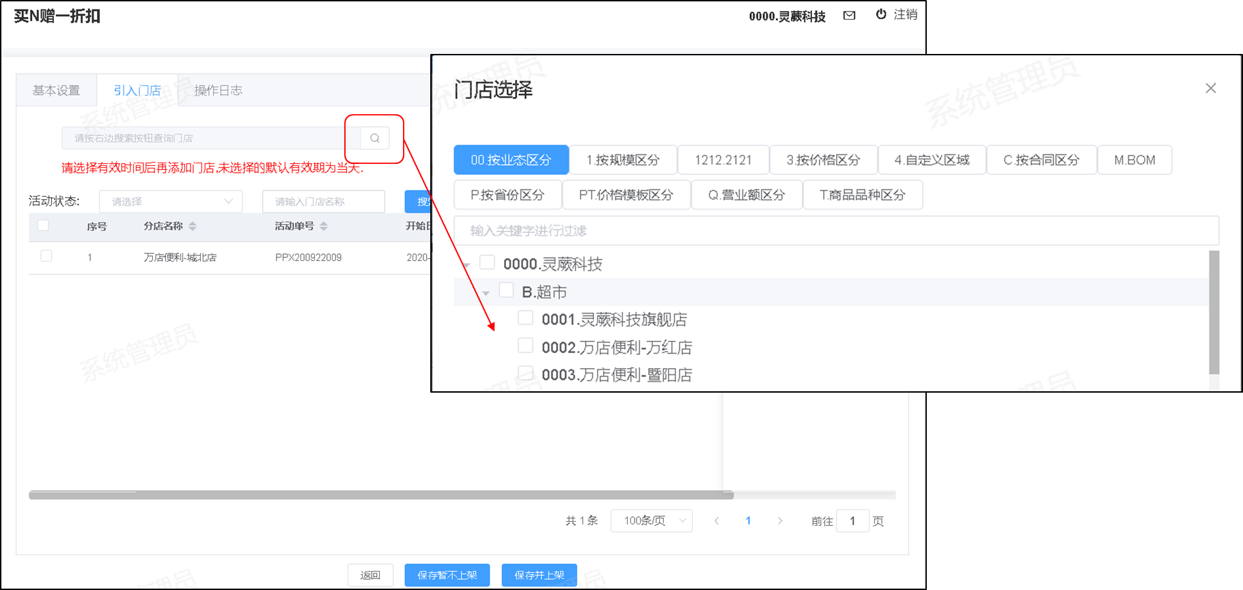Image resolution: width=1243 pixels, height=590 pixels.
Task: Switch to the 基本设置 tab
Action: tap(56, 90)
